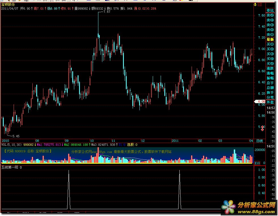Click the 总手 label in the sidebar
This screenshot has height=216, width=278.
tap(270, 83)
